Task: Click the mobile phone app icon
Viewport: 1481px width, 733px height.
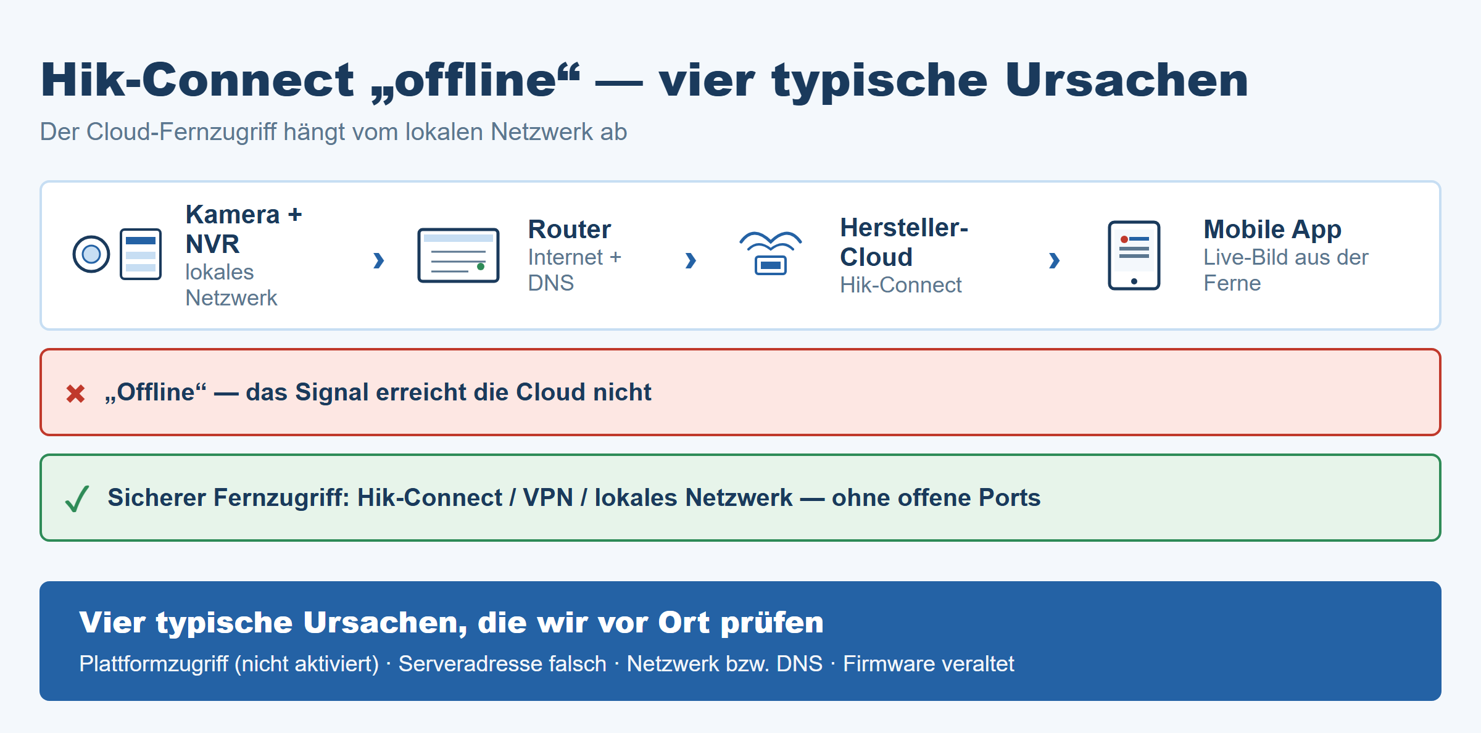Action: click(1134, 255)
